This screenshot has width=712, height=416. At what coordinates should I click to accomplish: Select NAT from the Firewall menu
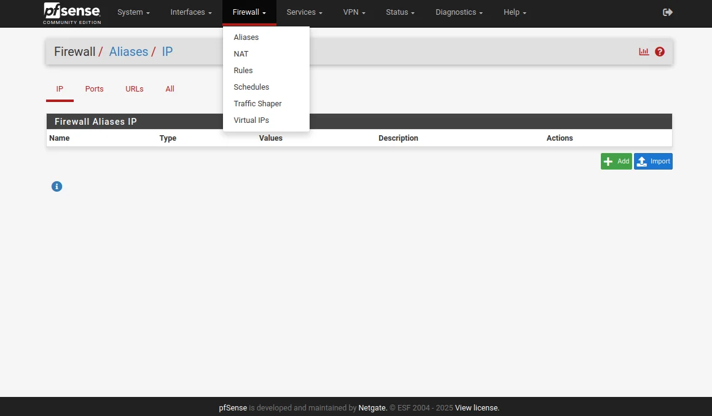pyautogui.click(x=241, y=54)
